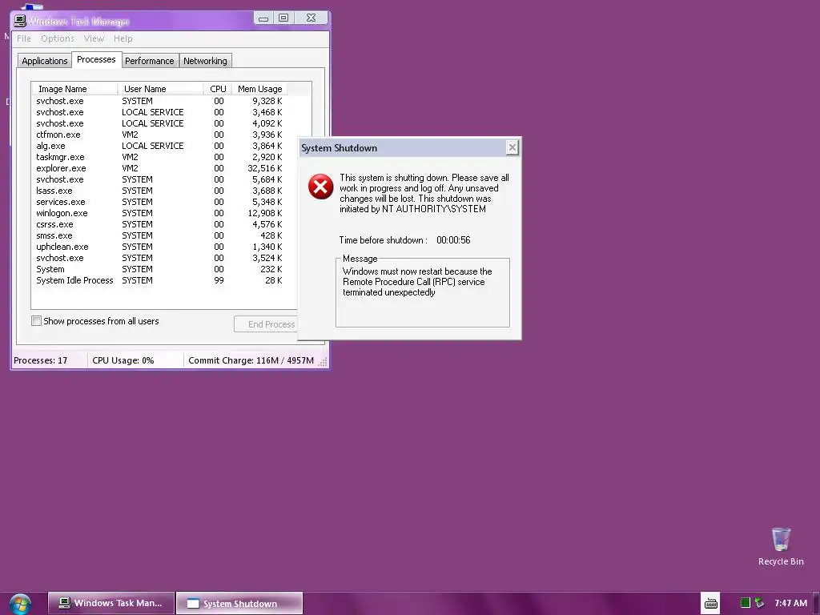Click the Message box in System Shutdown
The image size is (820, 615).
coord(423,292)
